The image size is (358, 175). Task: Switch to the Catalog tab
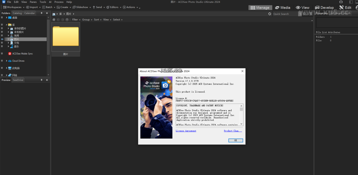[17, 13]
